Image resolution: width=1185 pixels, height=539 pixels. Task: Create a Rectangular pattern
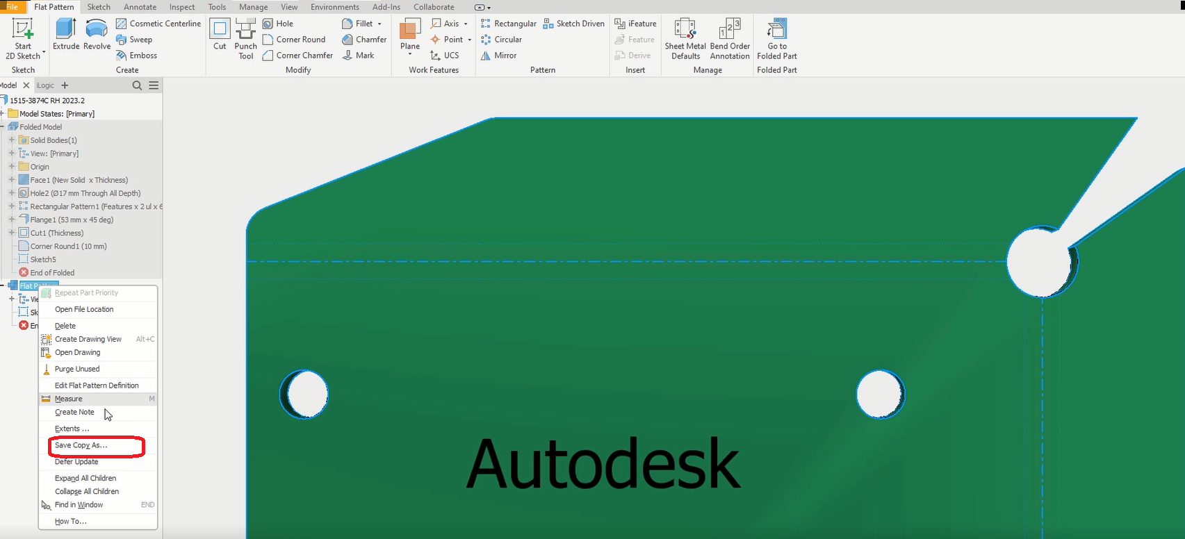[508, 24]
